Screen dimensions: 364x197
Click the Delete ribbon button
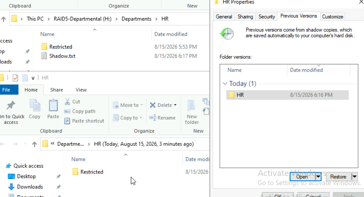click(x=161, y=105)
